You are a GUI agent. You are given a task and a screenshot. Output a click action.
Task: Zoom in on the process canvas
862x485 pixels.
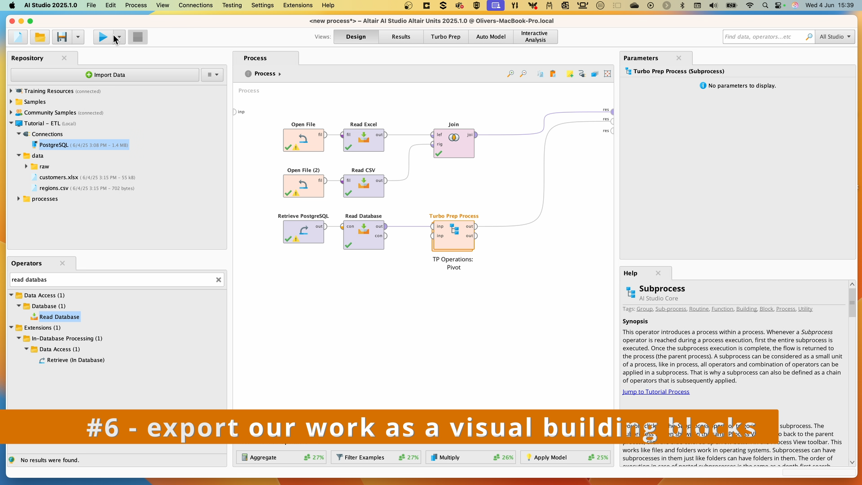(x=510, y=73)
